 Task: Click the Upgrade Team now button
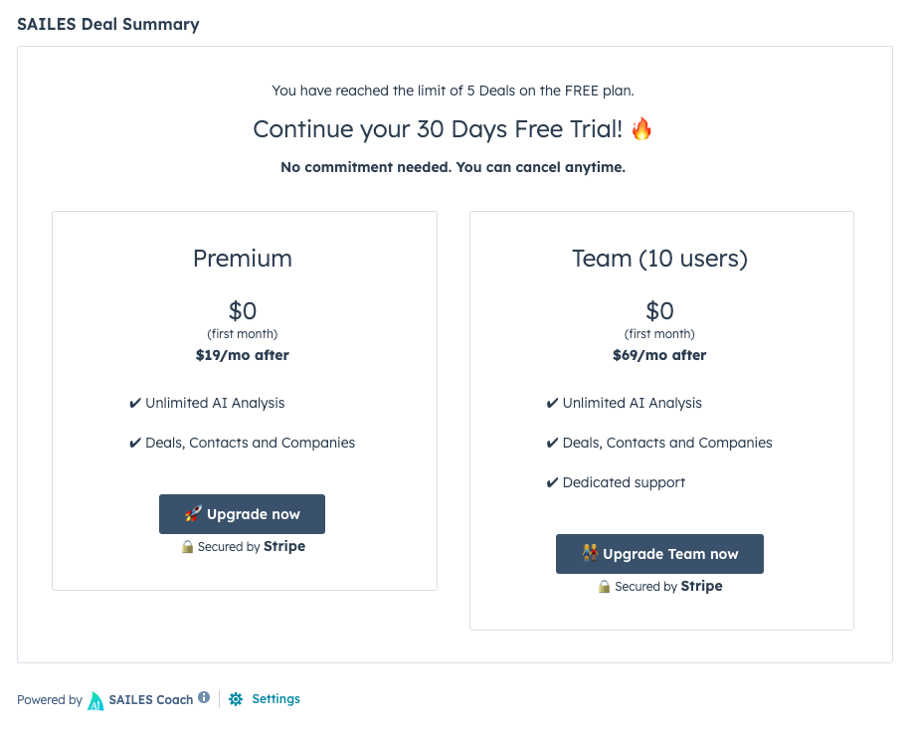pos(659,554)
